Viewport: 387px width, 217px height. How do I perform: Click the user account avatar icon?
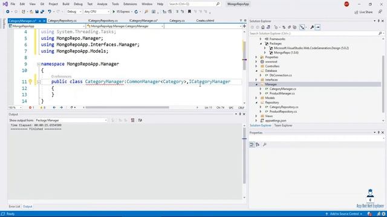[346, 4]
